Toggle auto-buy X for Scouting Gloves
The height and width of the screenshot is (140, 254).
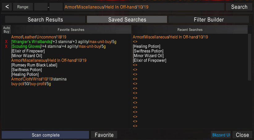(6, 46)
